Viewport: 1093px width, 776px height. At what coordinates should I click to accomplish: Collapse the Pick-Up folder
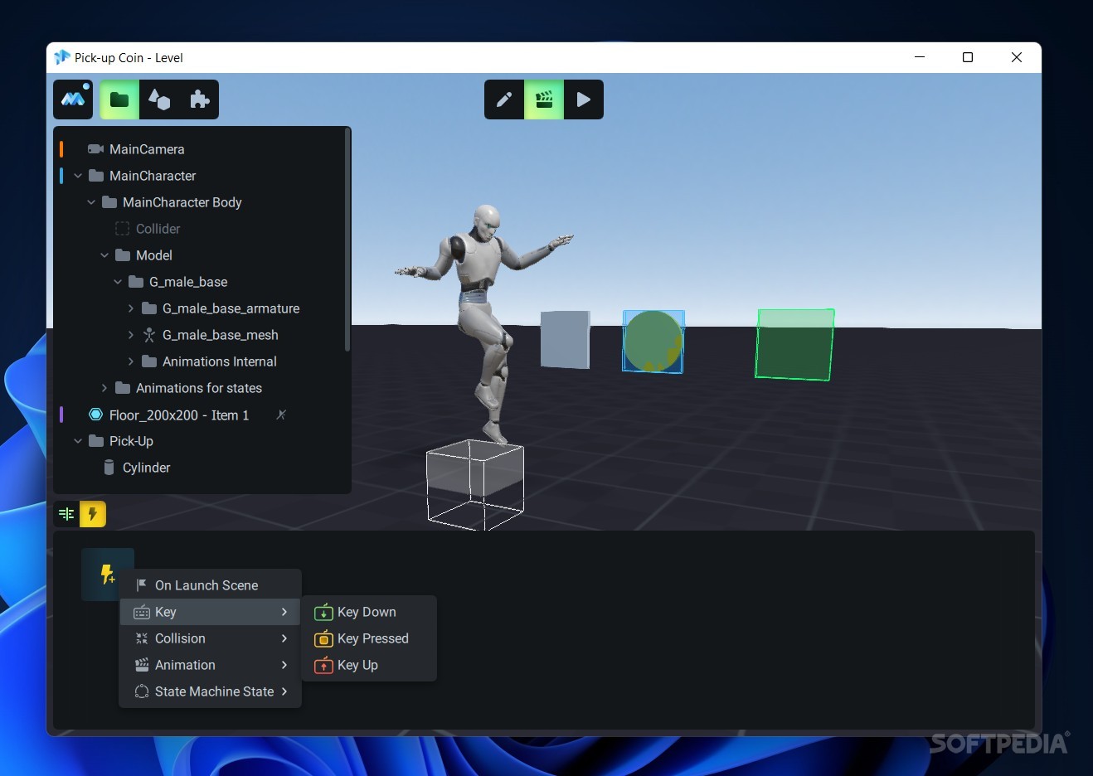pyautogui.click(x=78, y=441)
